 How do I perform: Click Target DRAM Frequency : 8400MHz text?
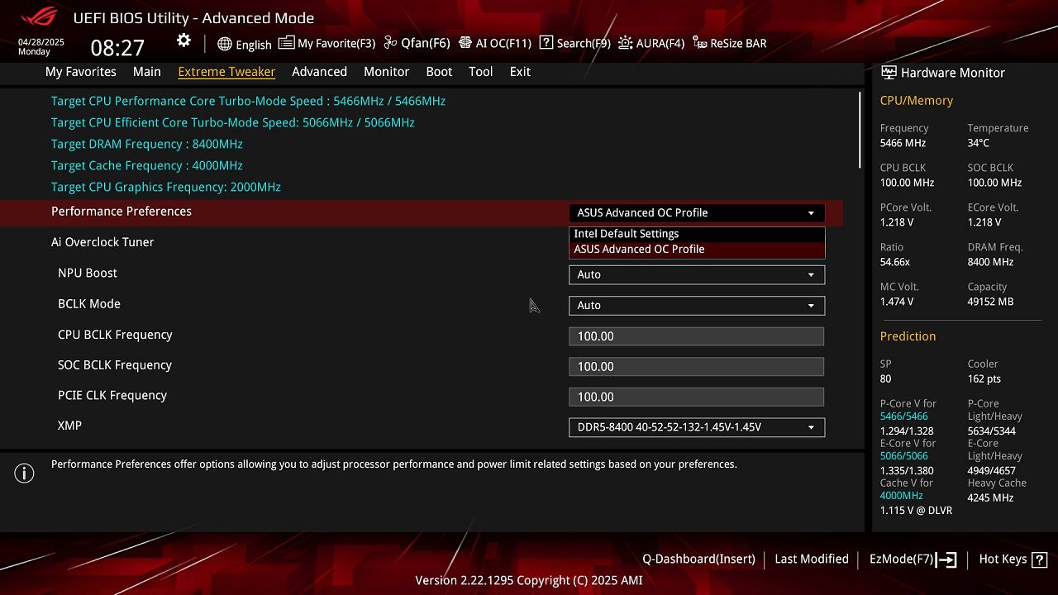coord(147,144)
